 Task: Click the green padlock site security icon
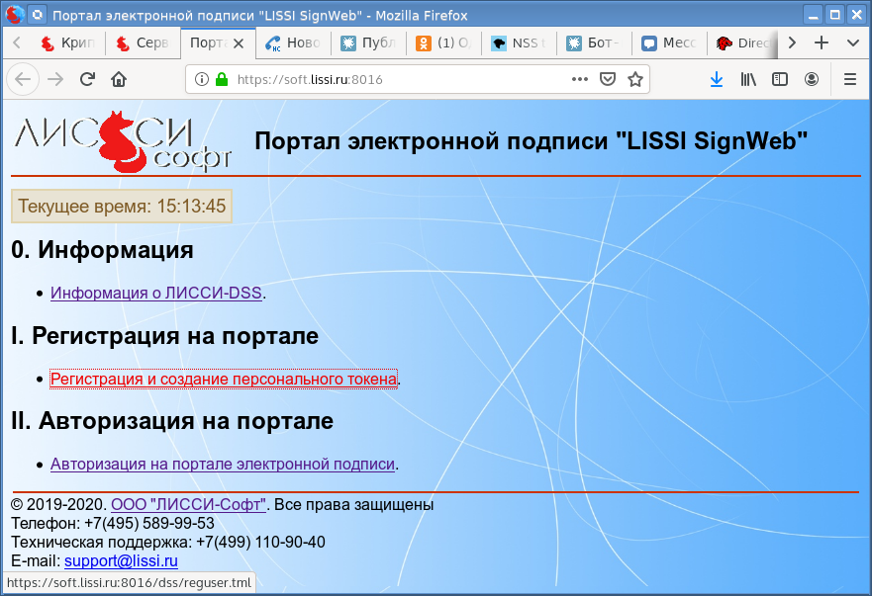coord(221,79)
